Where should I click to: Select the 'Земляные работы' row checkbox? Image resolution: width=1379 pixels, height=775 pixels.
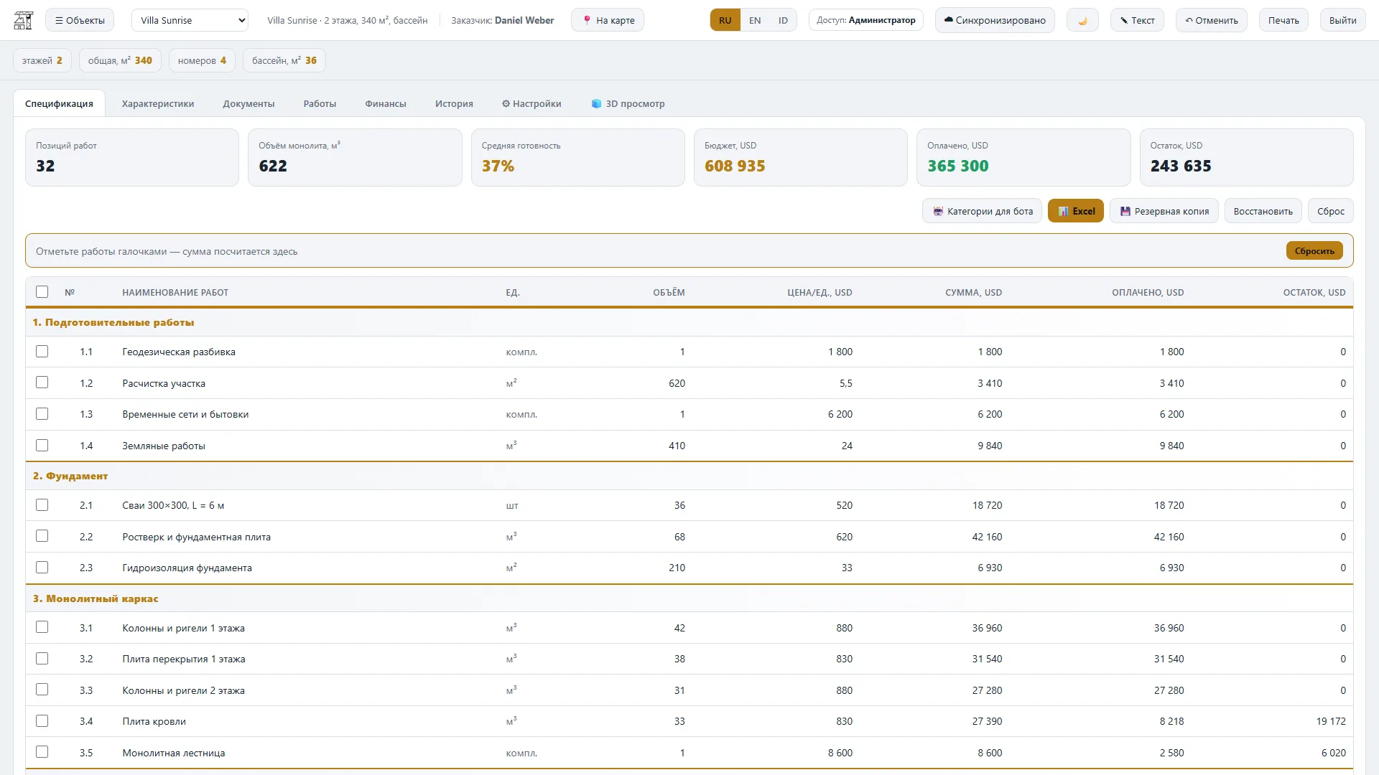click(x=42, y=446)
